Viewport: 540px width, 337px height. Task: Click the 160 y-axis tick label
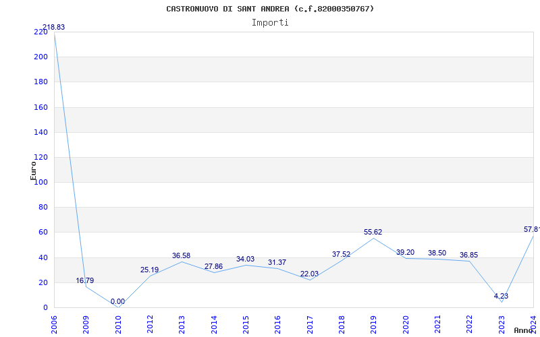[40, 107]
